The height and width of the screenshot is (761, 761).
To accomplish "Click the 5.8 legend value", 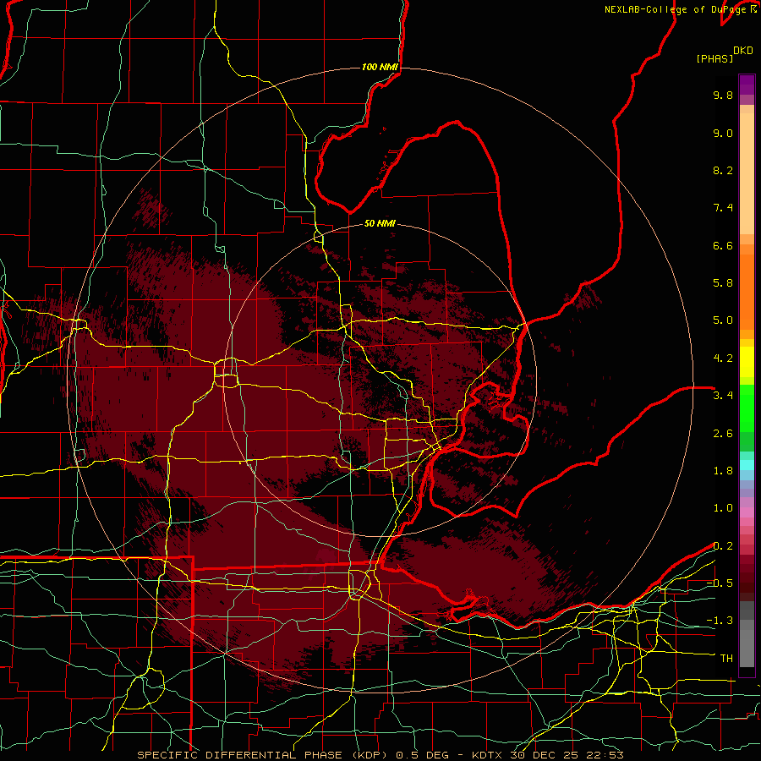I will [x=723, y=283].
